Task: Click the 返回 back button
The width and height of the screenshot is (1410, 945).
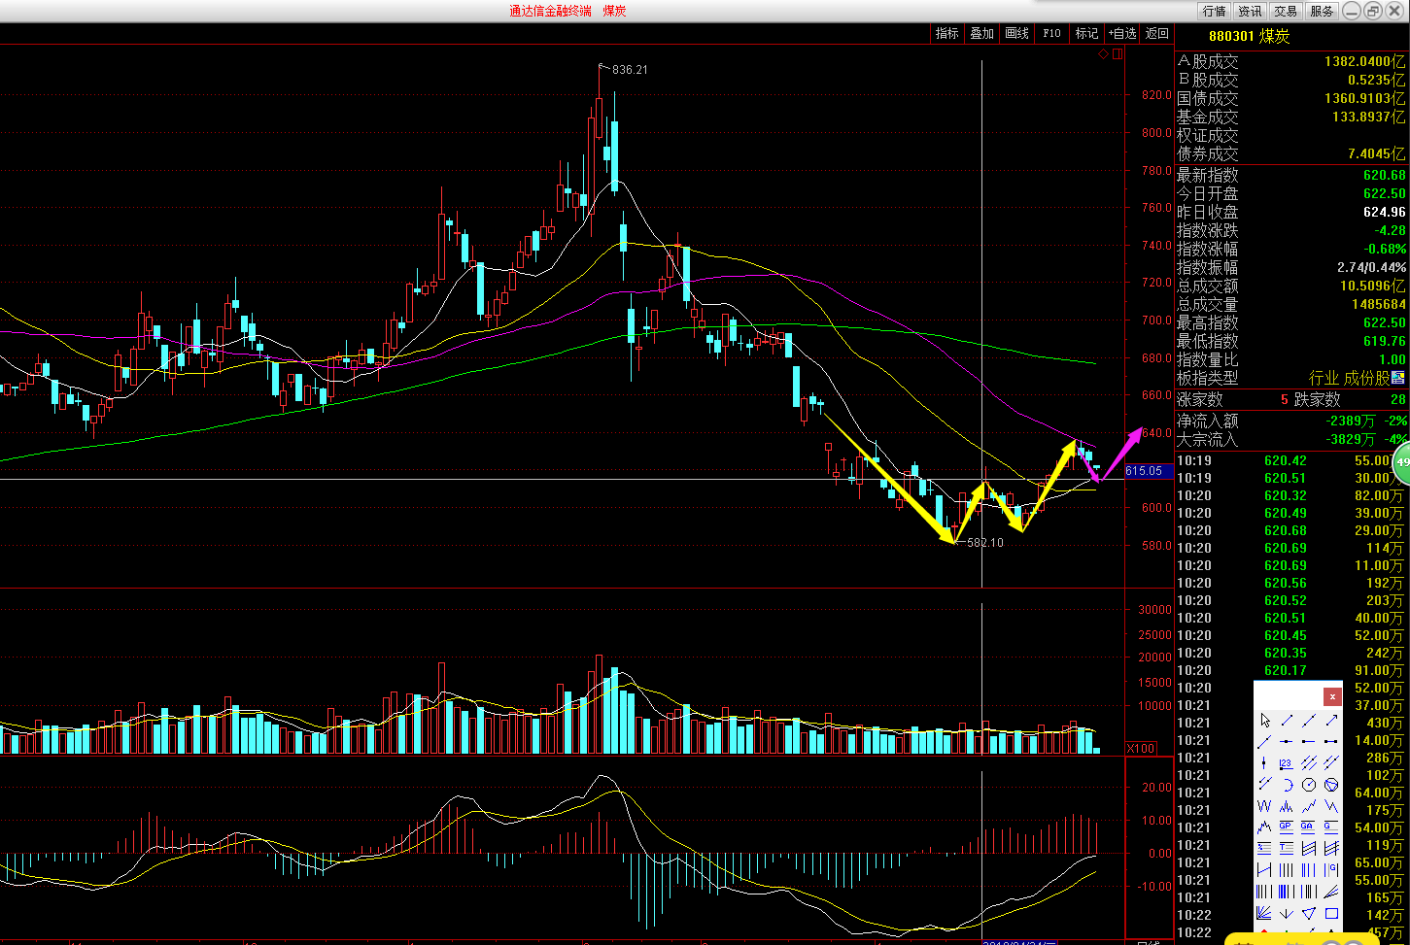Action: (x=1156, y=33)
